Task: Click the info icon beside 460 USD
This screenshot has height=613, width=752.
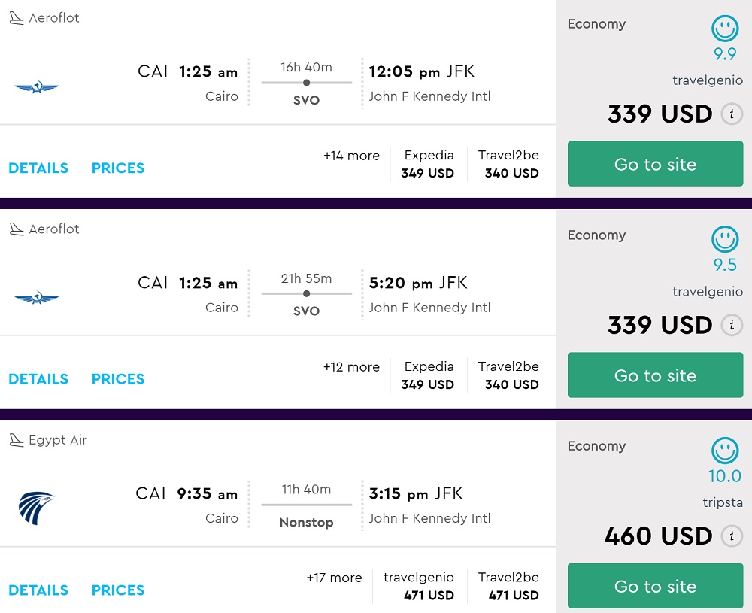Action: click(731, 536)
